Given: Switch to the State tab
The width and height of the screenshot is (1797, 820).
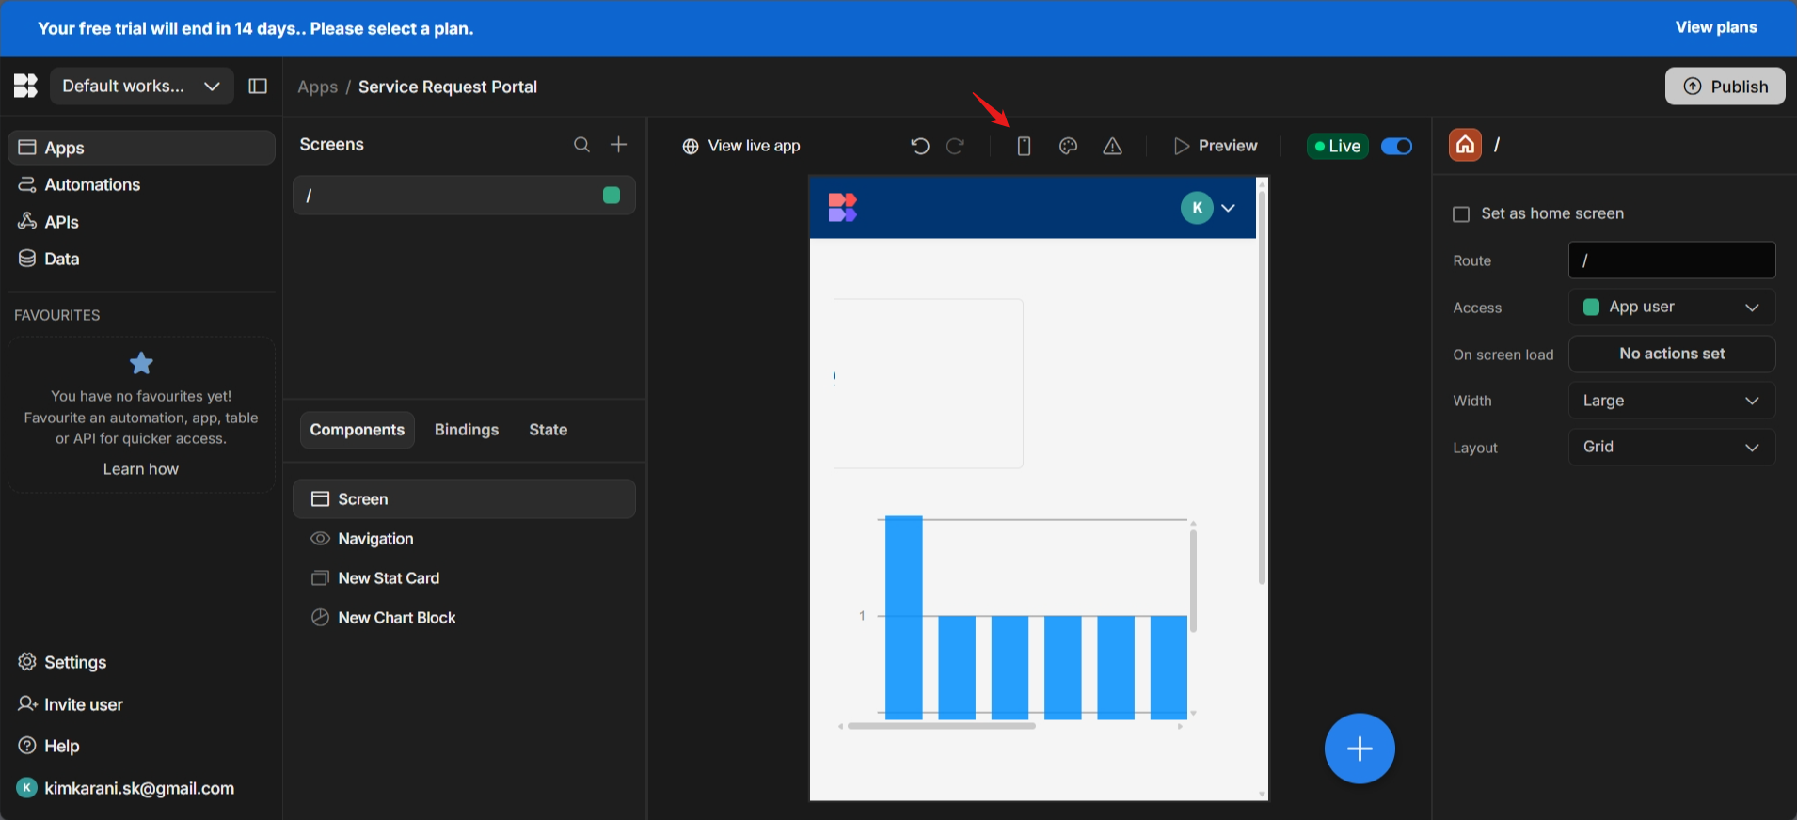Looking at the screenshot, I should 548,430.
